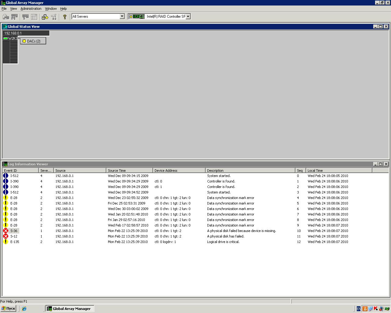The width and height of the screenshot is (391, 313).
Task: Select the E-135 Logical drive is critical row
Action: tap(223, 242)
